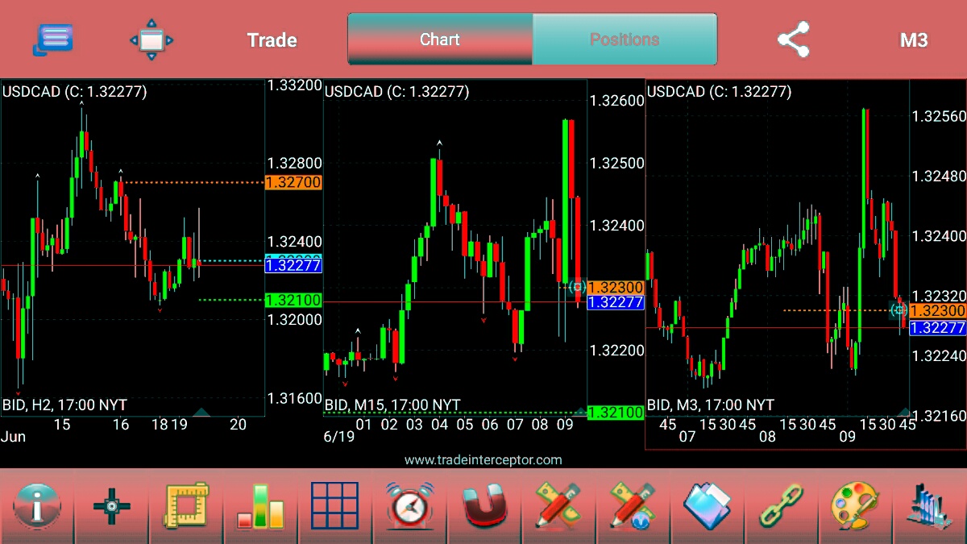Viewport: 967px width, 544px height.
Task: Select the orange 1.32300 label on M15 chart
Action: pos(616,287)
